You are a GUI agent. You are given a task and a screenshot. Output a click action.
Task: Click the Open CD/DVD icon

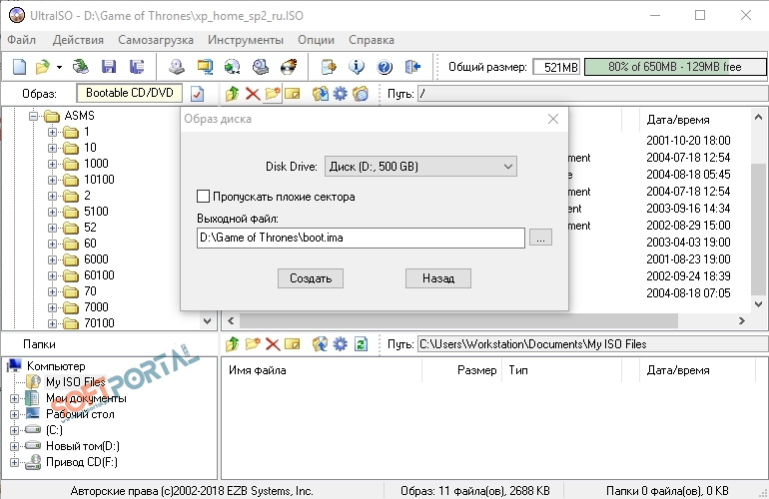coord(81,66)
